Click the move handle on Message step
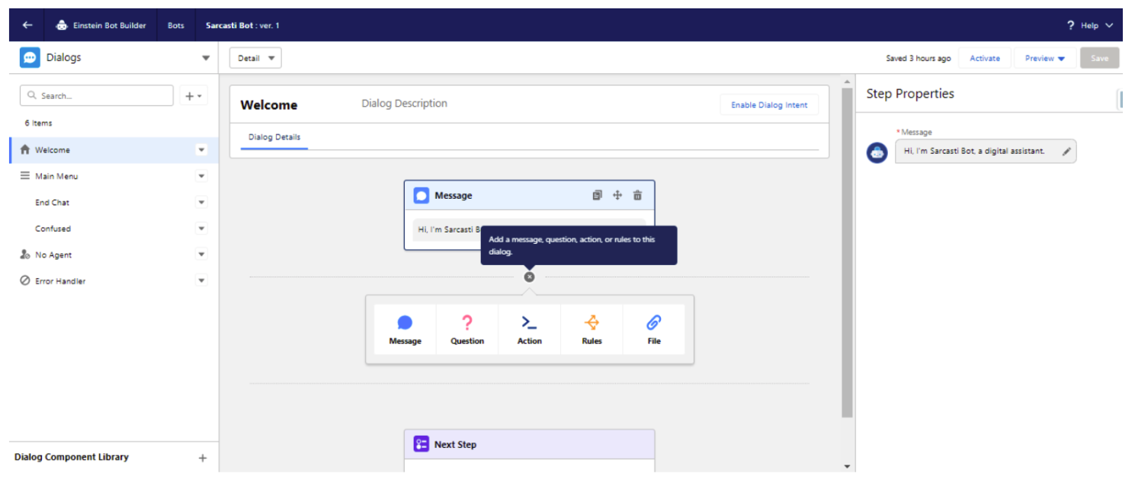 [617, 196]
